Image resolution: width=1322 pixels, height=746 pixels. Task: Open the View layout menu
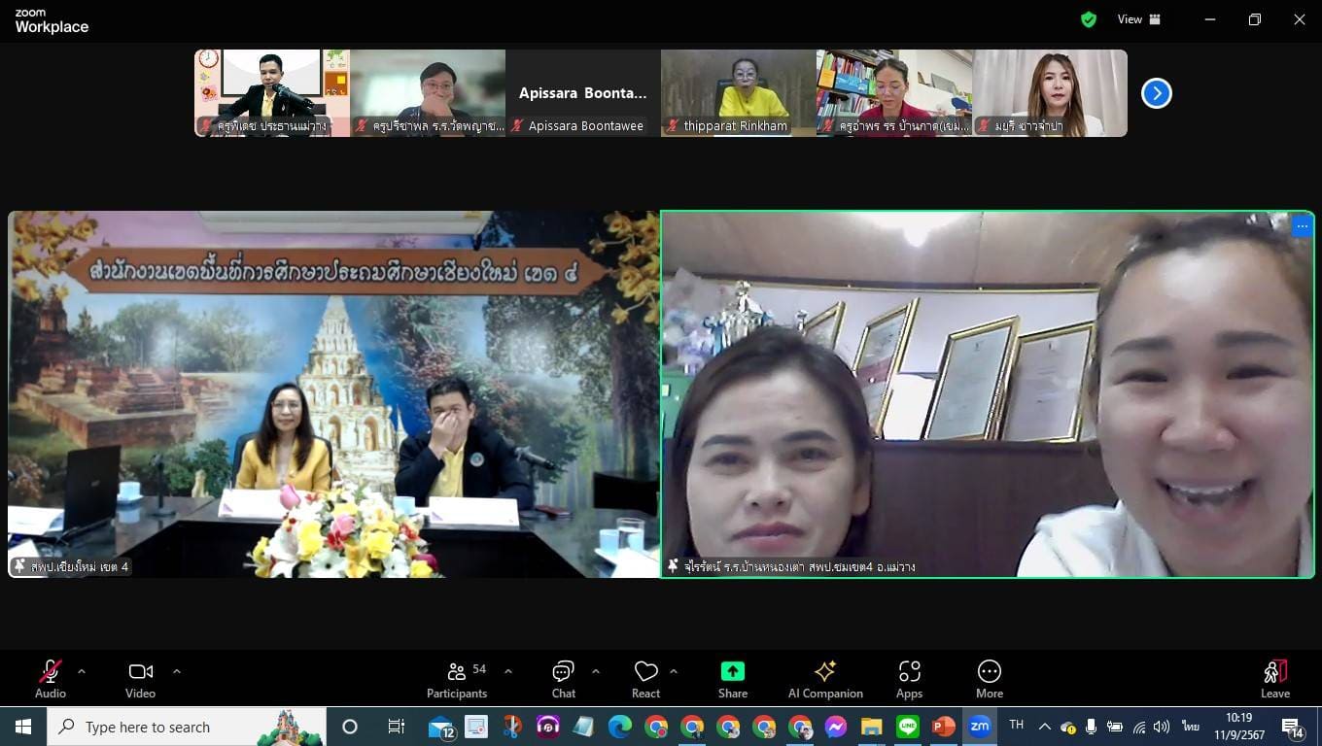coord(1138,19)
